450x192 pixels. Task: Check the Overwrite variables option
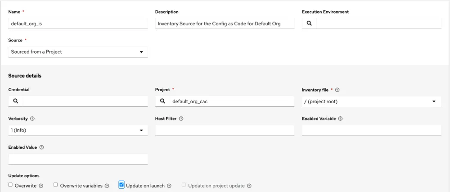pyautogui.click(x=56, y=185)
